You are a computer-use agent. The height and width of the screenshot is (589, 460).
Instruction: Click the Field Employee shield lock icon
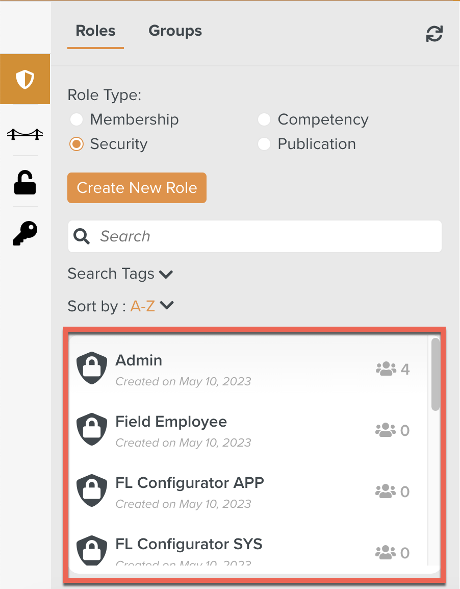(x=92, y=429)
